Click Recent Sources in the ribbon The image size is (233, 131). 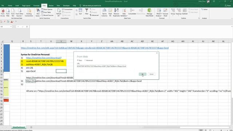[x=47, y=15]
